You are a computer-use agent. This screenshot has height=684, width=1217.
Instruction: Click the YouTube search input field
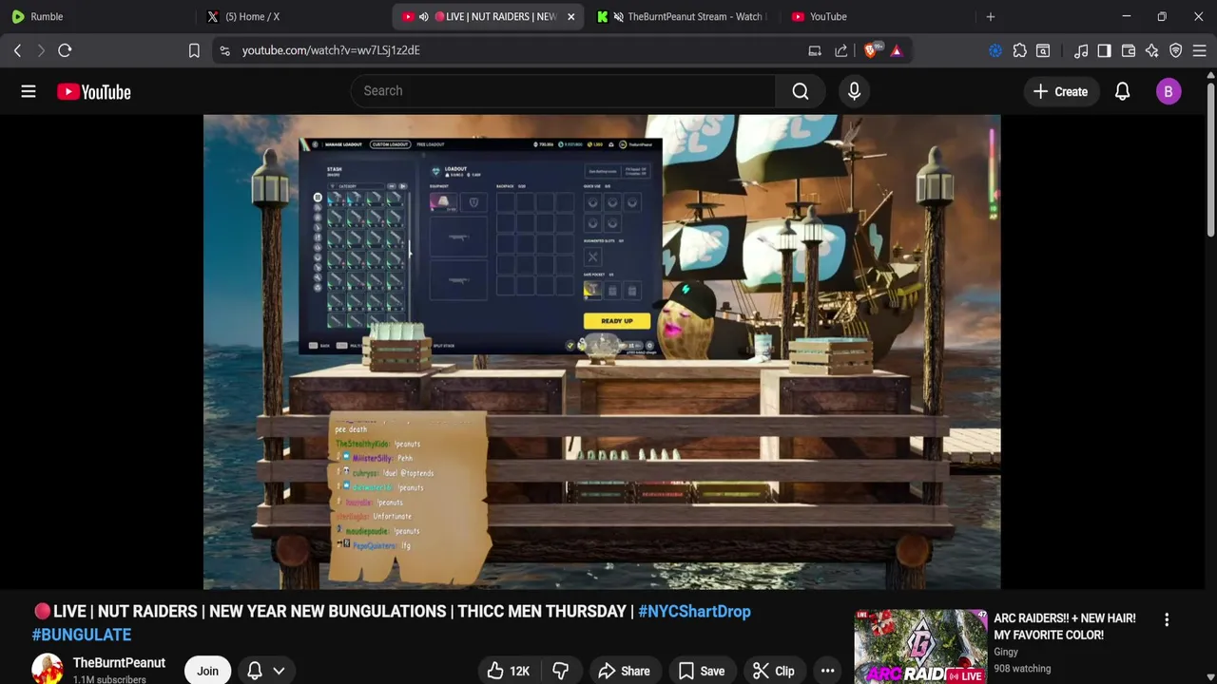click(563, 91)
